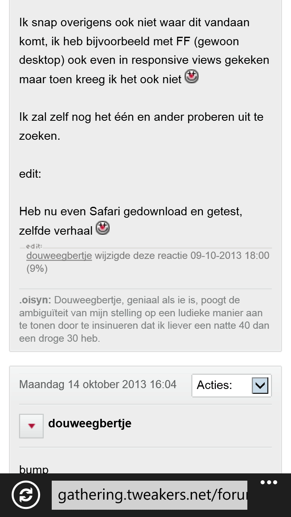Click the Acties dropdown arrow

[260, 385]
